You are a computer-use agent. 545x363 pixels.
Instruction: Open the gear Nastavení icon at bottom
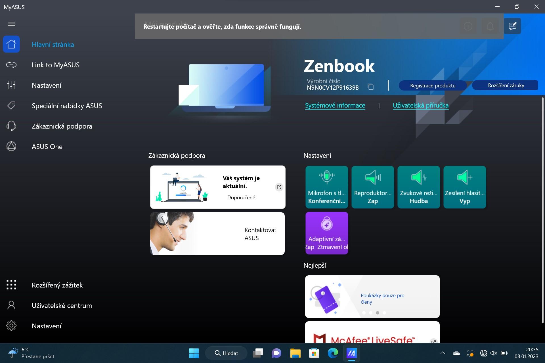(11, 326)
